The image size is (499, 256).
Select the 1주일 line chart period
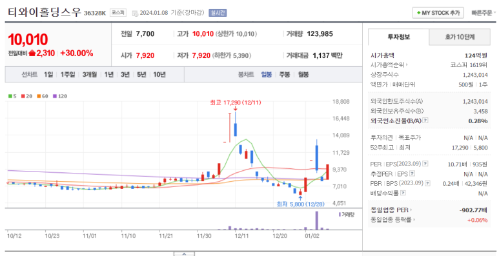[68, 75]
